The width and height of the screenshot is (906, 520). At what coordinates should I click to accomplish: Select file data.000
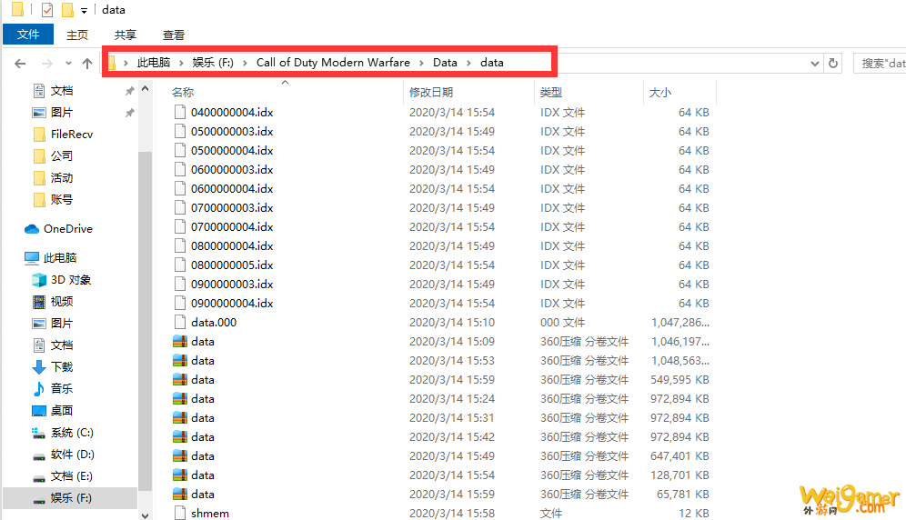pos(214,322)
